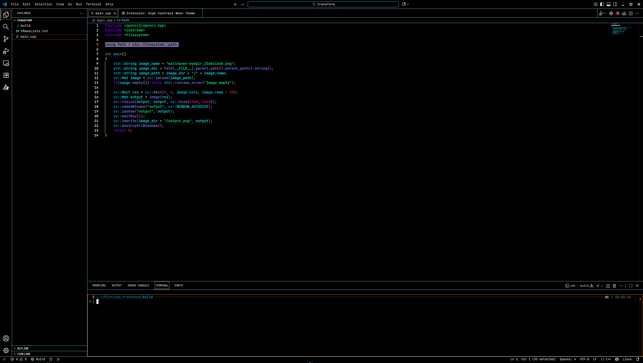Click the C++ language mode indicator
The width and height of the screenshot is (643, 363).
pyautogui.click(x=608, y=359)
